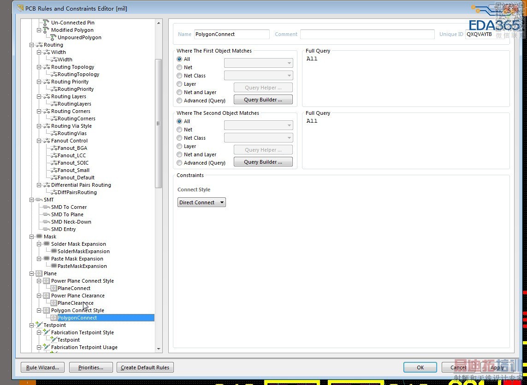Click the PasteMaskExpansion rule icon
The width and height of the screenshot is (527, 385).
pos(54,267)
